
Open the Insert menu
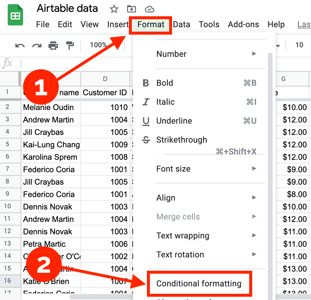[x=118, y=24]
